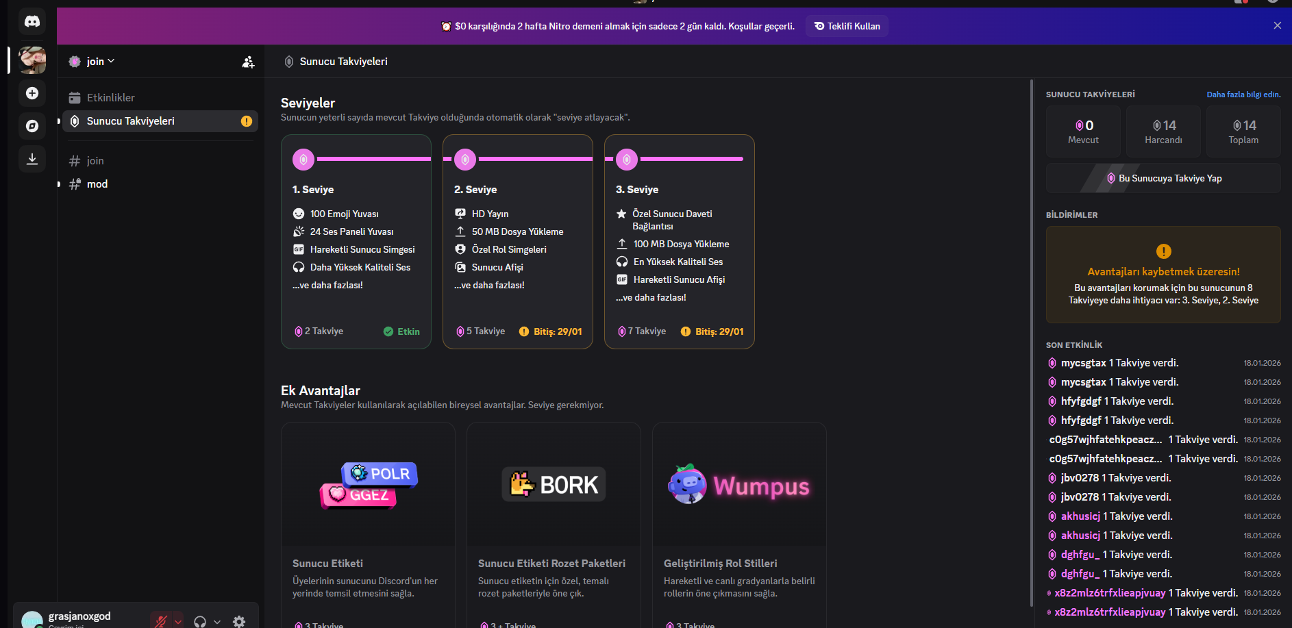Screen dimensions: 1292x628
Task: Click the orange alert icon in Bildirimler card
Action: [x=1163, y=251]
